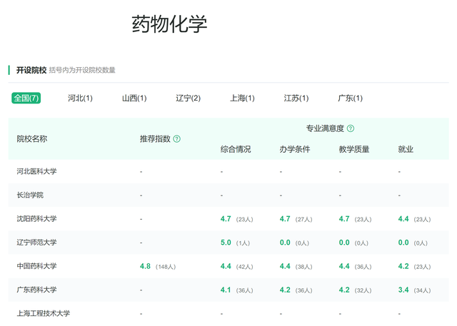Screen dimensions: 457x326
Task: Click 广东药科大学 综合情况 score 4.1
Action: pos(226,290)
